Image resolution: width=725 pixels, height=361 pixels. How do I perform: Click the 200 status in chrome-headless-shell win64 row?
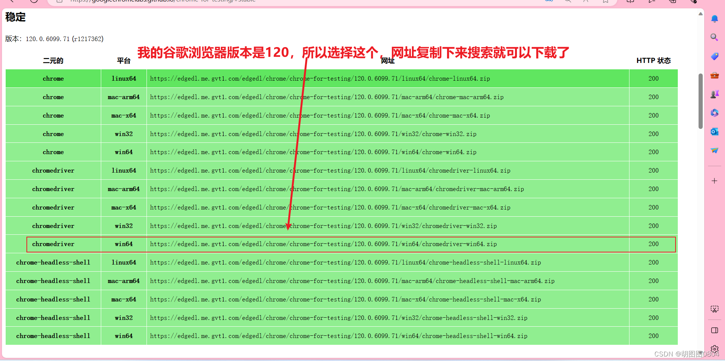click(x=654, y=336)
